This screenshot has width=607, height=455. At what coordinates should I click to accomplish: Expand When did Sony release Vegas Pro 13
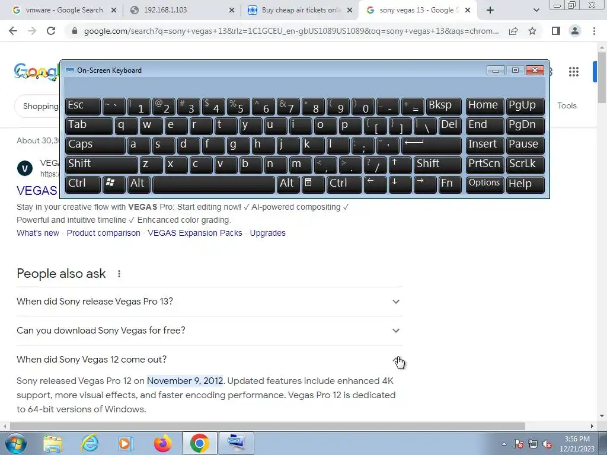click(209, 302)
